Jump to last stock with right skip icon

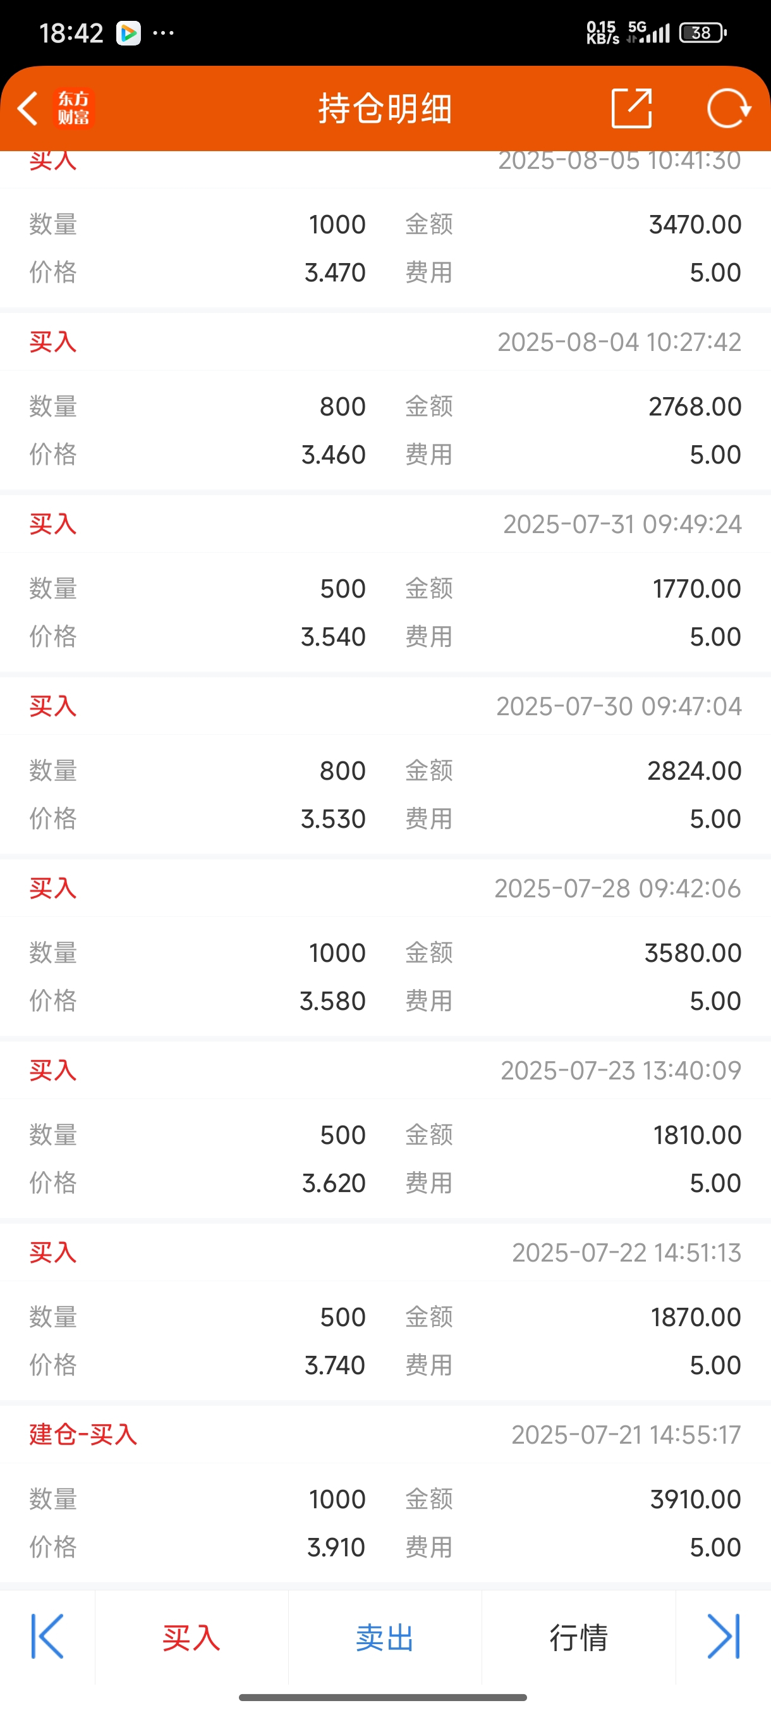pyautogui.click(x=723, y=1636)
